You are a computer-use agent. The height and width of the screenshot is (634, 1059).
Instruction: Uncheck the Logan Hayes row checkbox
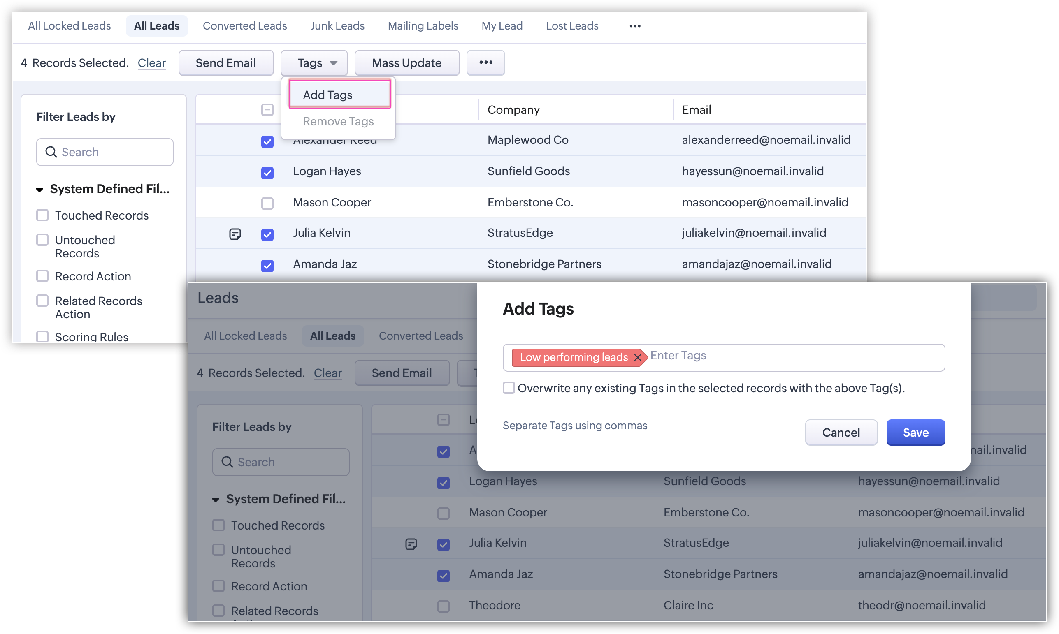[267, 173]
